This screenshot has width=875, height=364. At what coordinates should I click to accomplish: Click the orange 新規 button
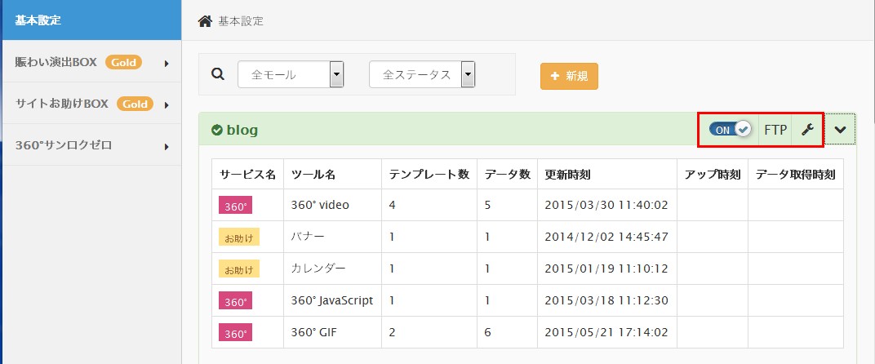click(569, 76)
